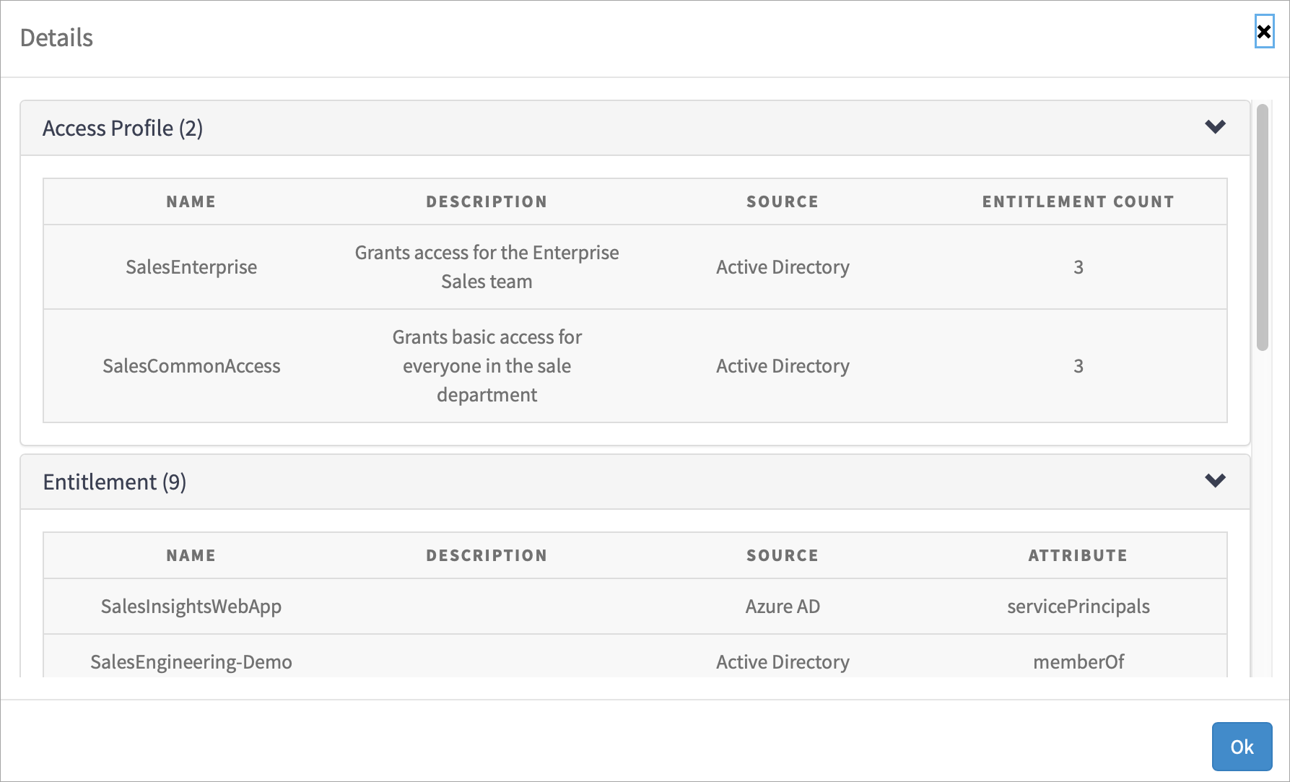Collapse the Access Profile section chevron
Screen dimensions: 1290x782
[1215, 127]
